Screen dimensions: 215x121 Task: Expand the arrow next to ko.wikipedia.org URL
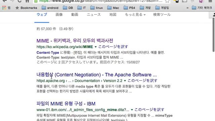point(95,47)
